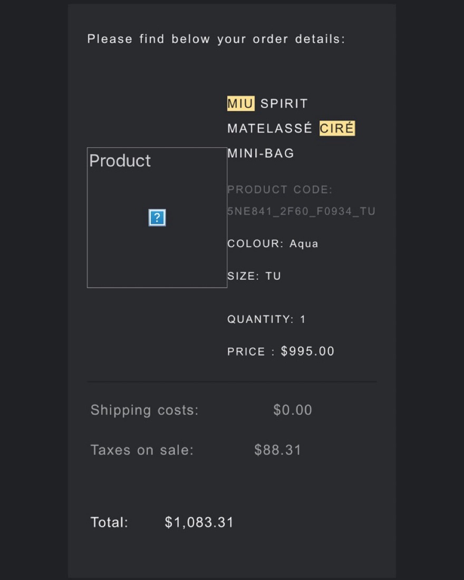Click the Total label
Viewport: 464px width, 580px height.
[x=109, y=522]
